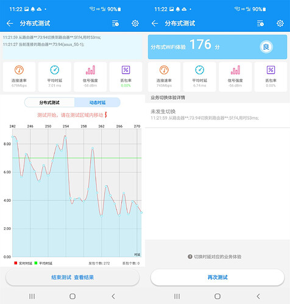The image size is (290, 304).
Task: Switch to the 动态时延 tab
Action: coord(97,102)
